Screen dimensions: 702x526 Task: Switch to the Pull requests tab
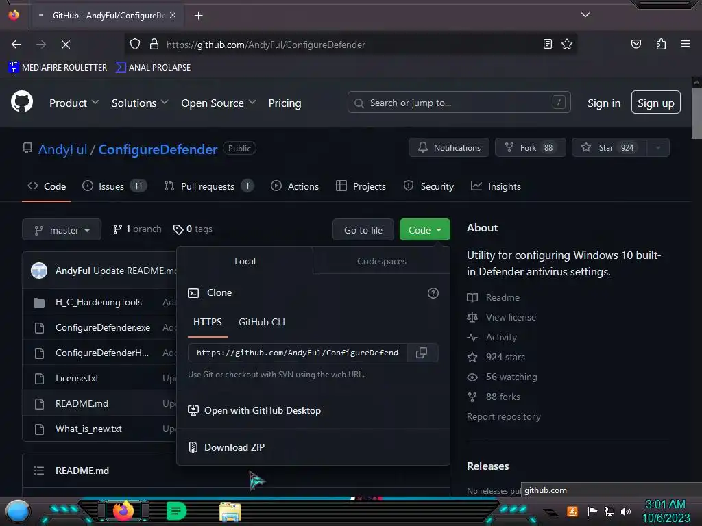pyautogui.click(x=209, y=186)
